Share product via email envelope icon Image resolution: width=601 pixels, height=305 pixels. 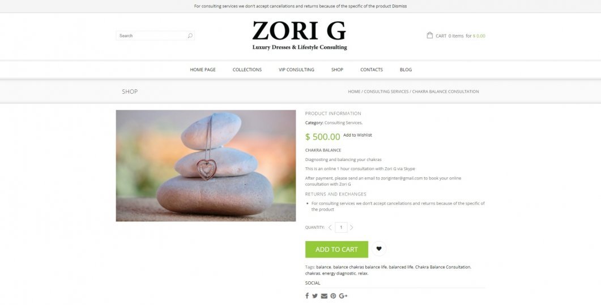pos(324,296)
